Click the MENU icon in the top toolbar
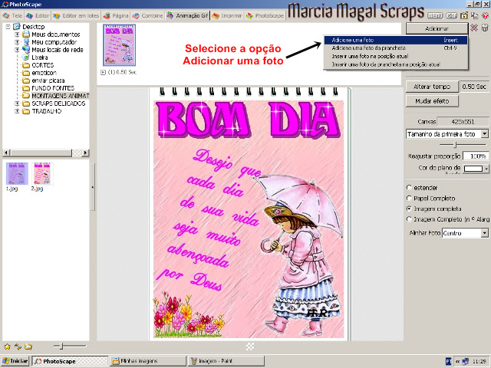The width and height of the screenshot is (491, 368). tap(435, 15)
